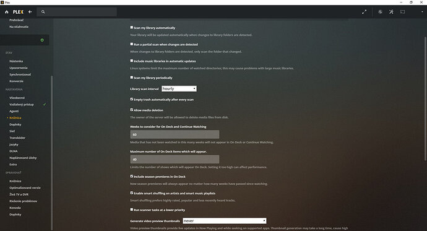Toggle fullscreen with the arrows icon
Viewport: 427px width, 231px height.
click(x=364, y=12)
